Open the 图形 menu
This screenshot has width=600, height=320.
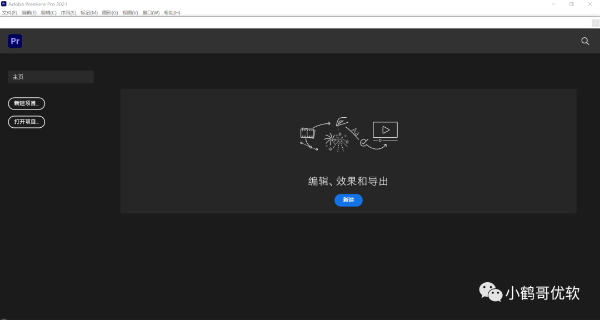(109, 12)
